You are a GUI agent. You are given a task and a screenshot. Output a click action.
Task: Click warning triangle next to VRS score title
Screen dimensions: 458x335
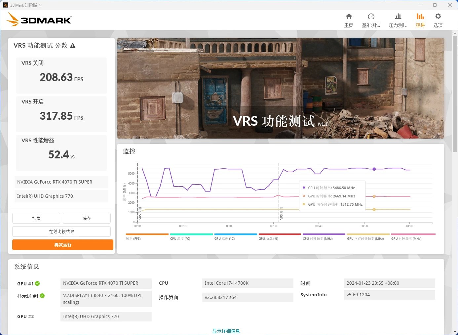[x=73, y=46]
